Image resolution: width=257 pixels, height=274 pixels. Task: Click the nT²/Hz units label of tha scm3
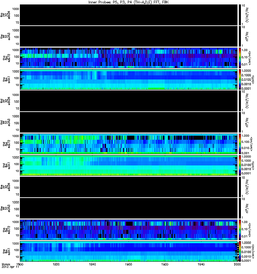(x=247, y=37)
